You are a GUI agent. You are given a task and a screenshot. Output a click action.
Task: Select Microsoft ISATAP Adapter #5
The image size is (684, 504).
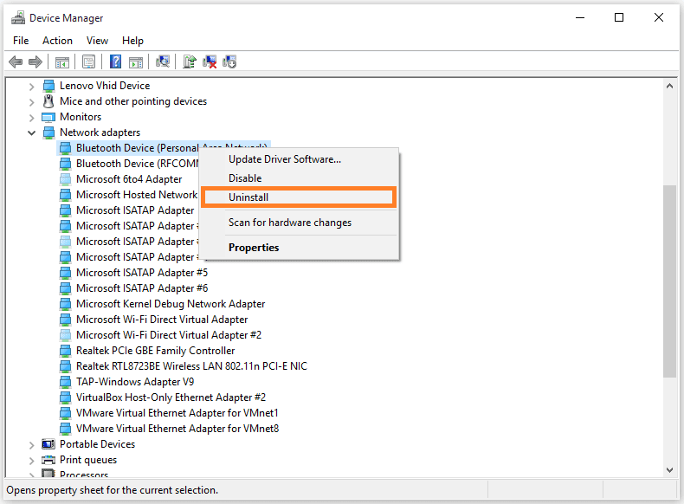[142, 273]
